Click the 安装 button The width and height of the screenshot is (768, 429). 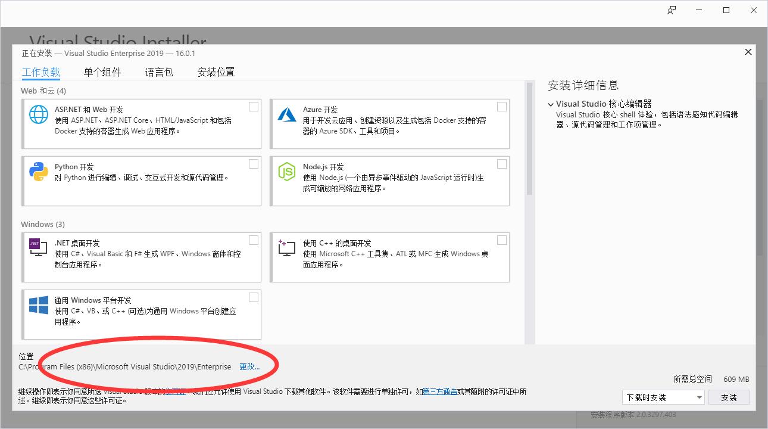729,397
